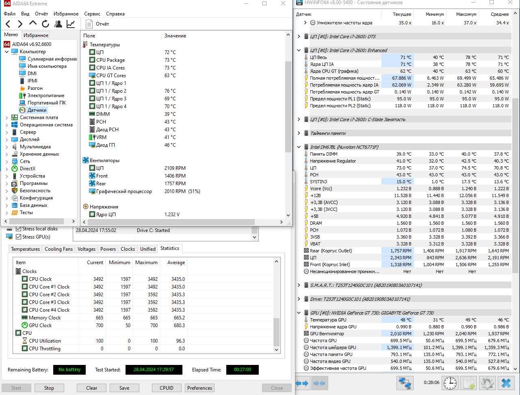Click HWiNFO clock reset timer button
520x395 pixels.
[450, 383]
